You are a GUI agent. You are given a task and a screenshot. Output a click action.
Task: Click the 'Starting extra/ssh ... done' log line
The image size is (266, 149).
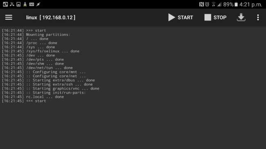(x=47, y=85)
